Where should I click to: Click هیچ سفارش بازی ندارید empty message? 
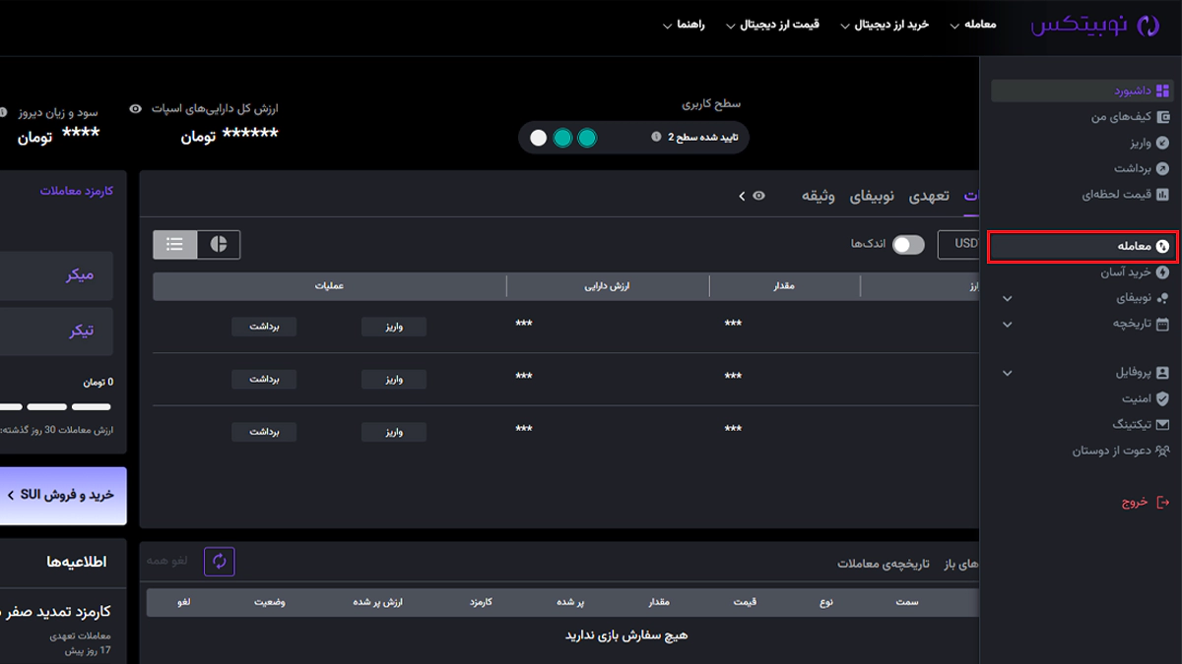626,635
